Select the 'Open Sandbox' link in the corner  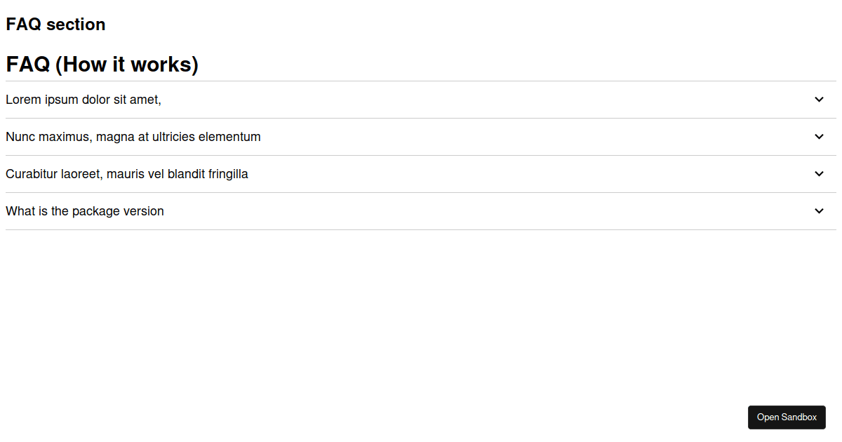click(787, 417)
